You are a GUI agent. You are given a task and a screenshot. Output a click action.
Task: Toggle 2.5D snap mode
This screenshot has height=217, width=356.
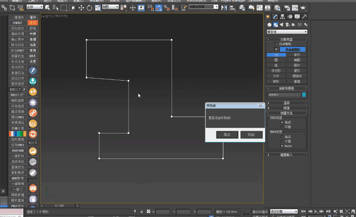coord(150,7)
